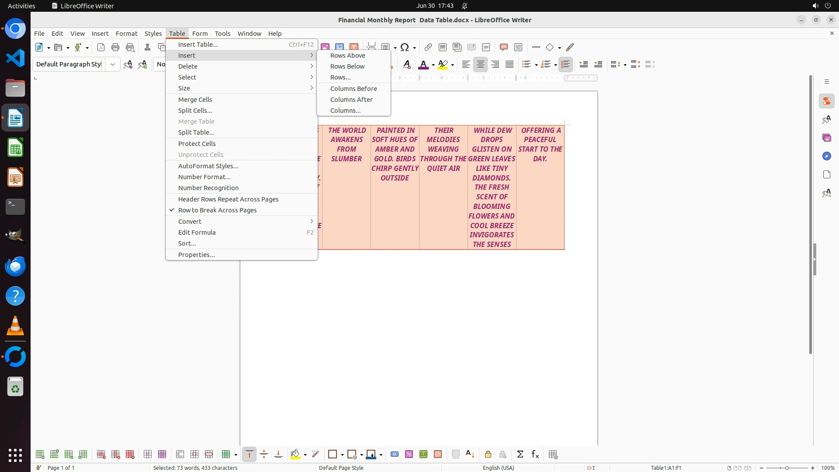Open the Gallery panel in sidebar
Image resolution: width=839 pixels, height=472 pixels.
point(826,138)
